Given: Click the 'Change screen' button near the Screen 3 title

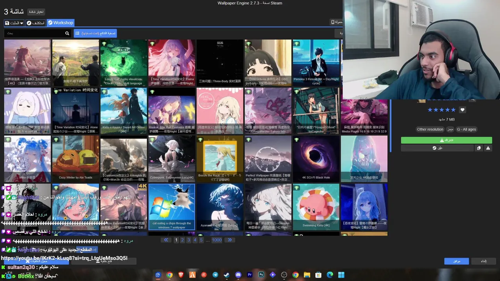Looking at the screenshot, I should 36,12.
